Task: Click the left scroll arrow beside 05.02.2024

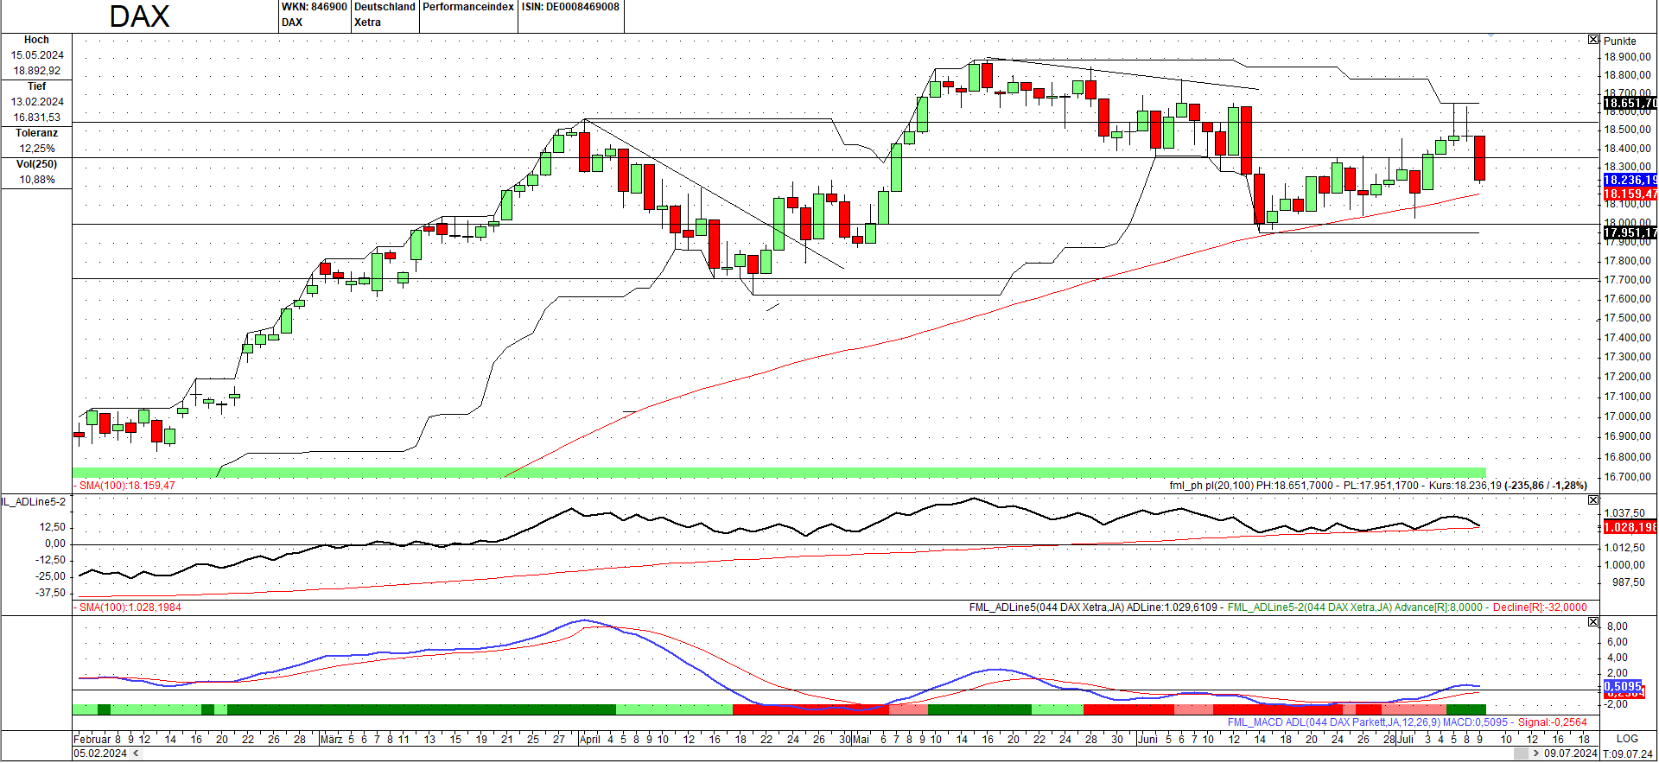Action: 134,753
